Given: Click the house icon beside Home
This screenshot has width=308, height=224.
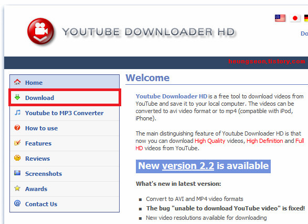Looking at the screenshot, I should point(17,82).
